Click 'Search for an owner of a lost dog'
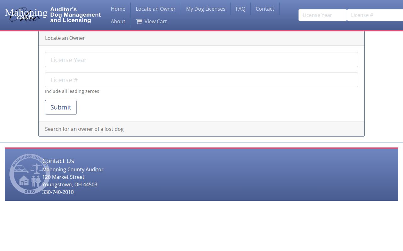Image resolution: width=403 pixels, height=251 pixels. point(84,129)
